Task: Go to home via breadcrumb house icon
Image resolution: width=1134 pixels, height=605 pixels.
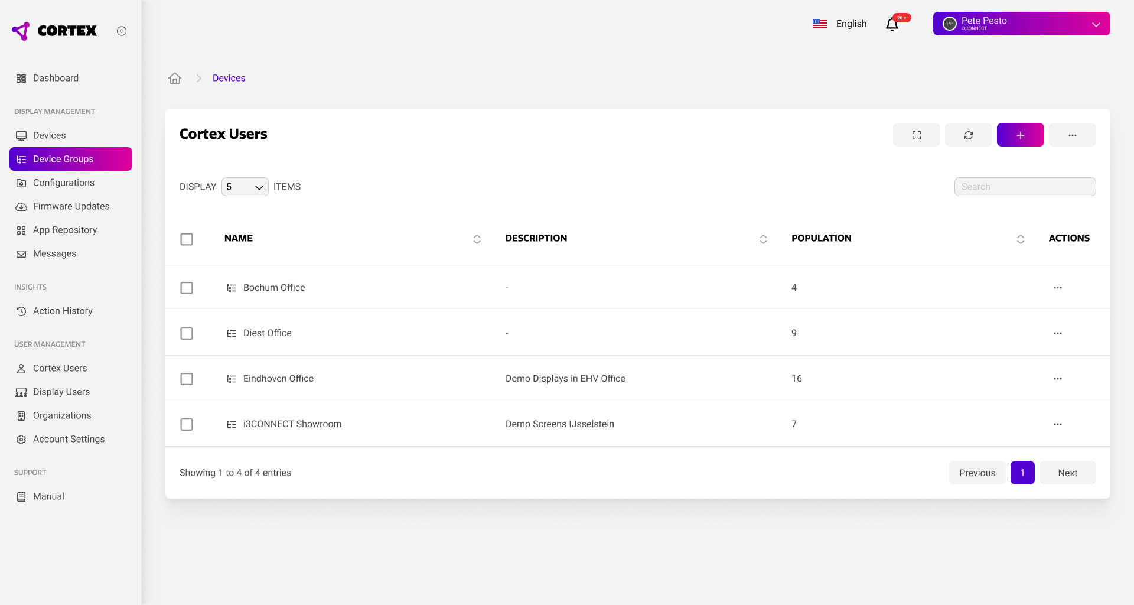Action: coord(175,79)
